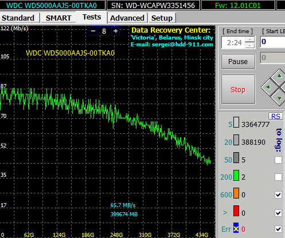
Task: Click the left arrow in diamond navigation pad
Action: click(268, 88)
